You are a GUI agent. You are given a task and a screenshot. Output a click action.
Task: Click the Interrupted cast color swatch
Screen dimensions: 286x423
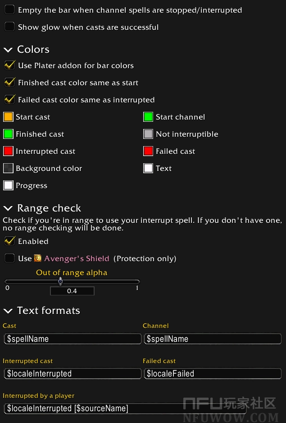pos(8,152)
